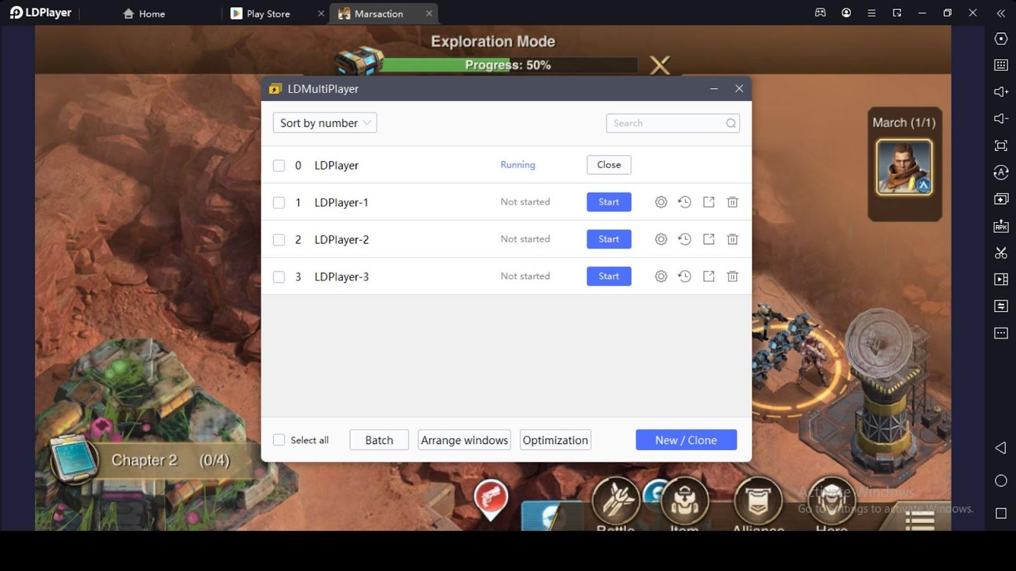Open the sidebar settings hexagon icon
The height and width of the screenshot is (571, 1016).
[x=1001, y=39]
